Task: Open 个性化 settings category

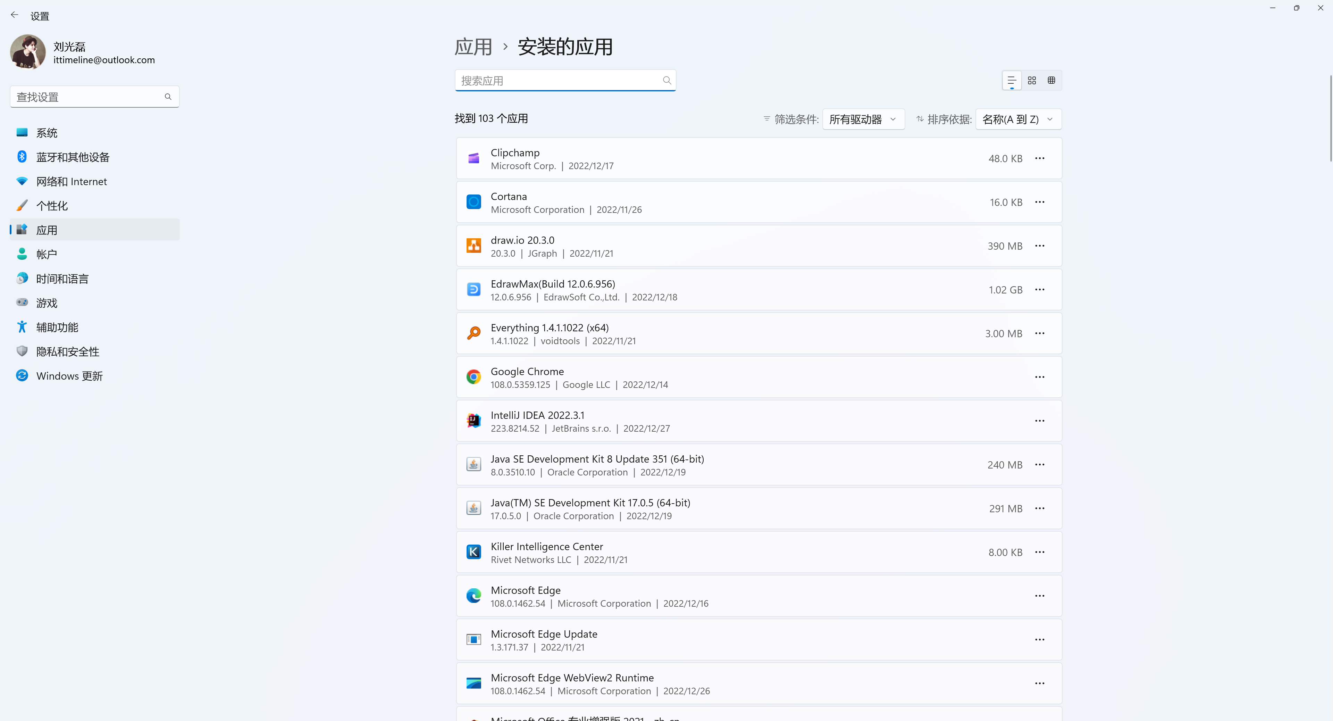Action: (x=95, y=206)
